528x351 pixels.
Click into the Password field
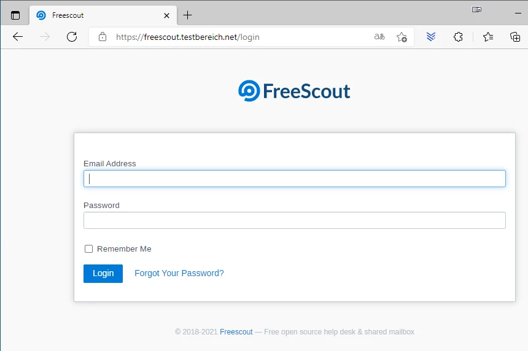pyautogui.click(x=295, y=220)
